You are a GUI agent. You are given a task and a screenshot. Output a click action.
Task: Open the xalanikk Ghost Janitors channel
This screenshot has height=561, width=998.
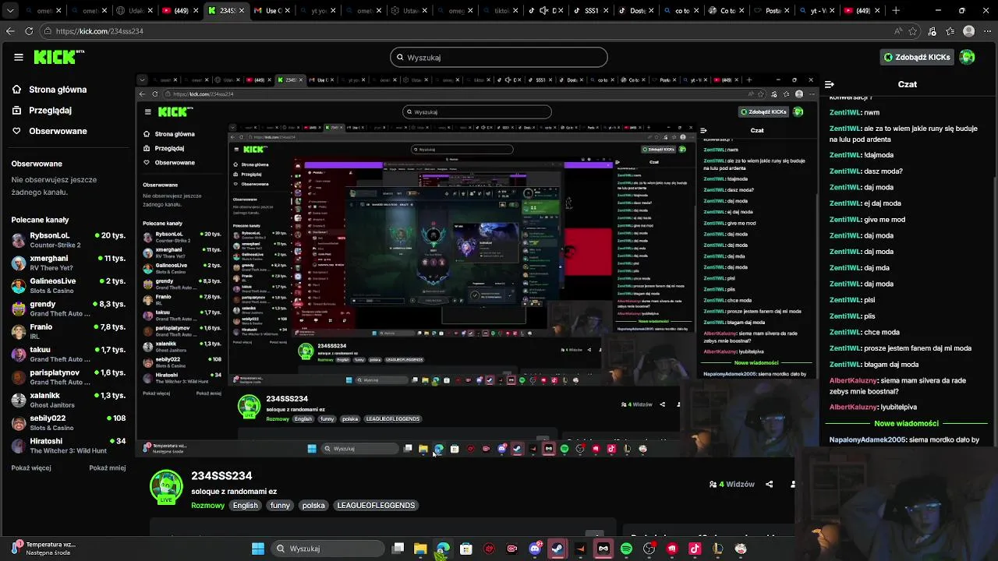(69, 400)
